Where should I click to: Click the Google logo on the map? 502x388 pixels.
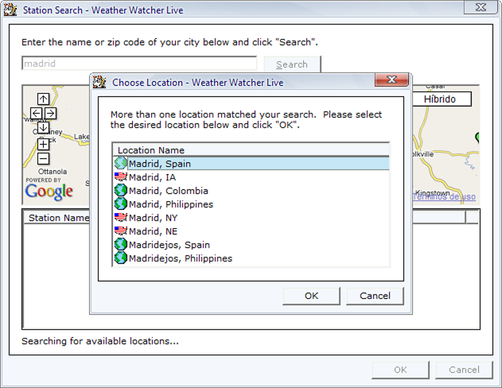pyautogui.click(x=49, y=191)
